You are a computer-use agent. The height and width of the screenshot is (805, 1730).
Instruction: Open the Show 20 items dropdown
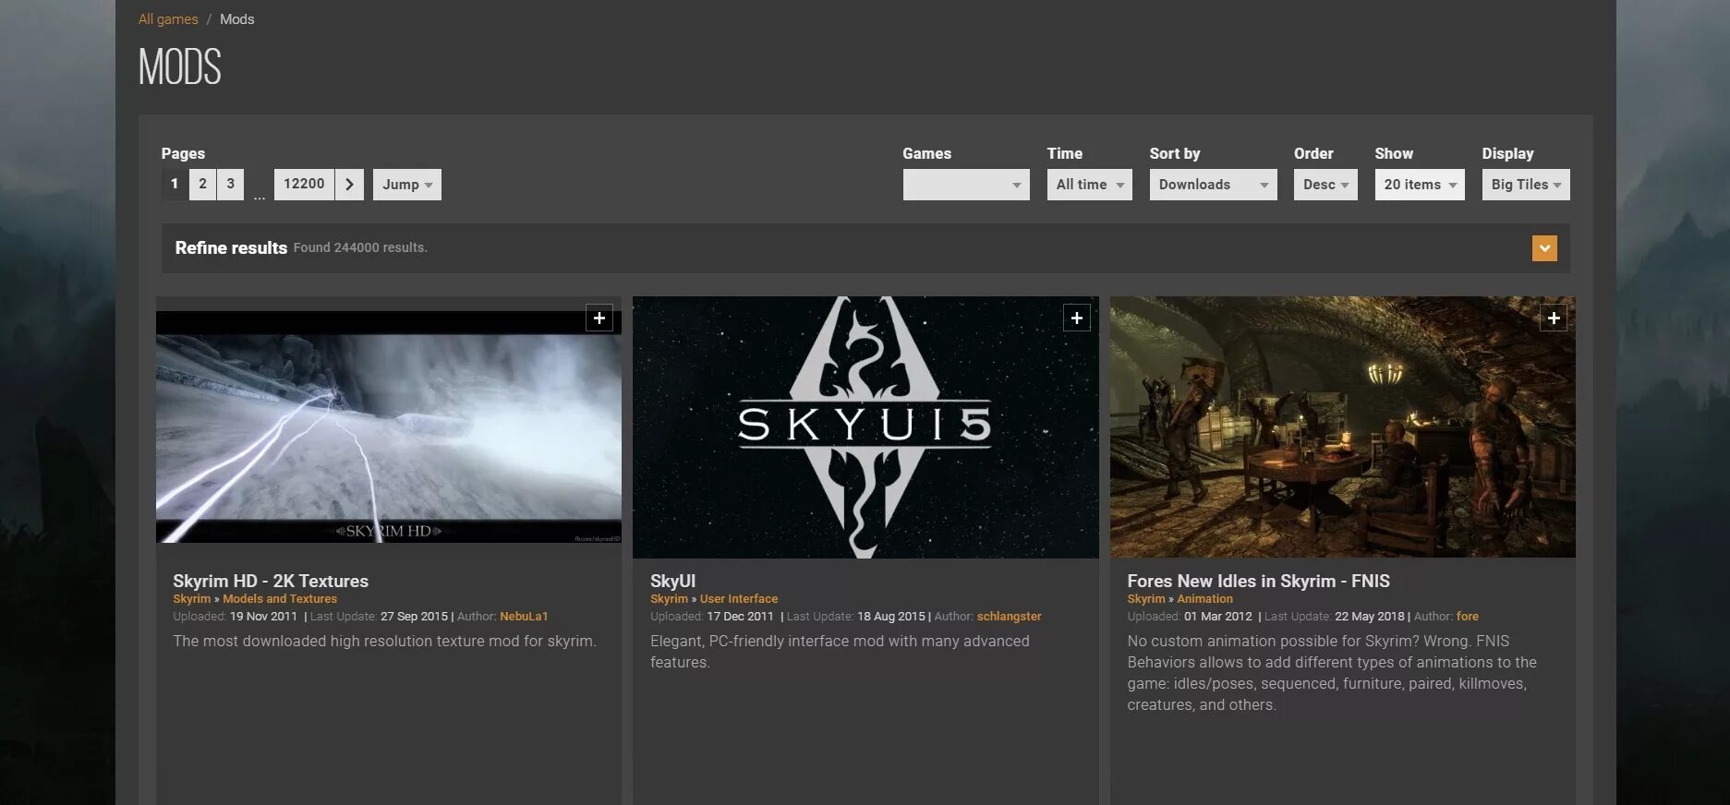click(x=1420, y=185)
